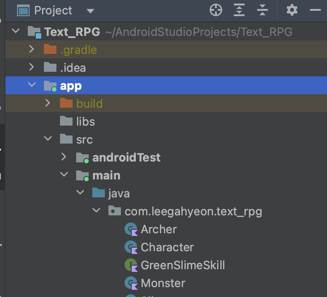Viewport: 327px width, 297px height.
Task: Collapse the java folder chevron
Action: tap(80, 192)
